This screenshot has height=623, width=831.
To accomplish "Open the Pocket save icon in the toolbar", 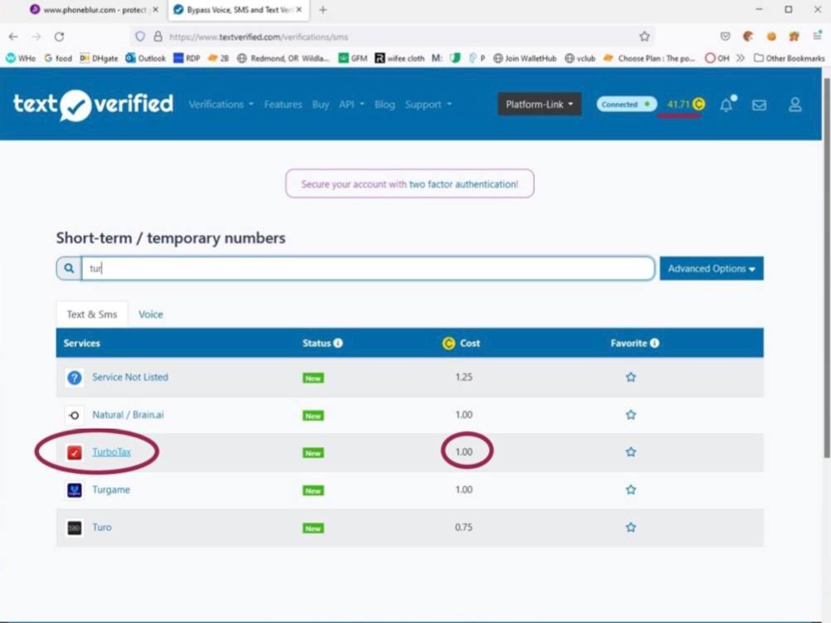I will coord(725,37).
